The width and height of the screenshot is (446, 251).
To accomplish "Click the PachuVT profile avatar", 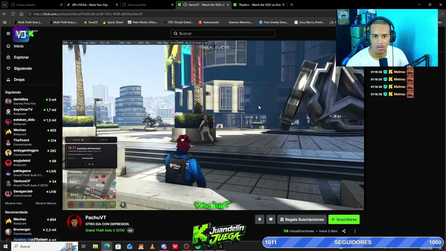I will point(74,222).
